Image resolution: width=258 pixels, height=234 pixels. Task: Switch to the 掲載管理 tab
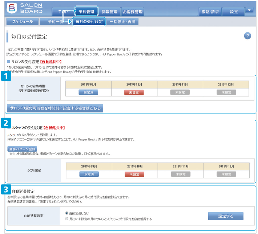pos(109,12)
